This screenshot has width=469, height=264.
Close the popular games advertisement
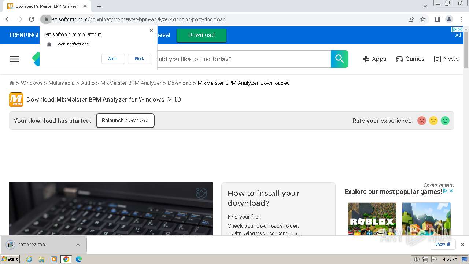coord(451,191)
